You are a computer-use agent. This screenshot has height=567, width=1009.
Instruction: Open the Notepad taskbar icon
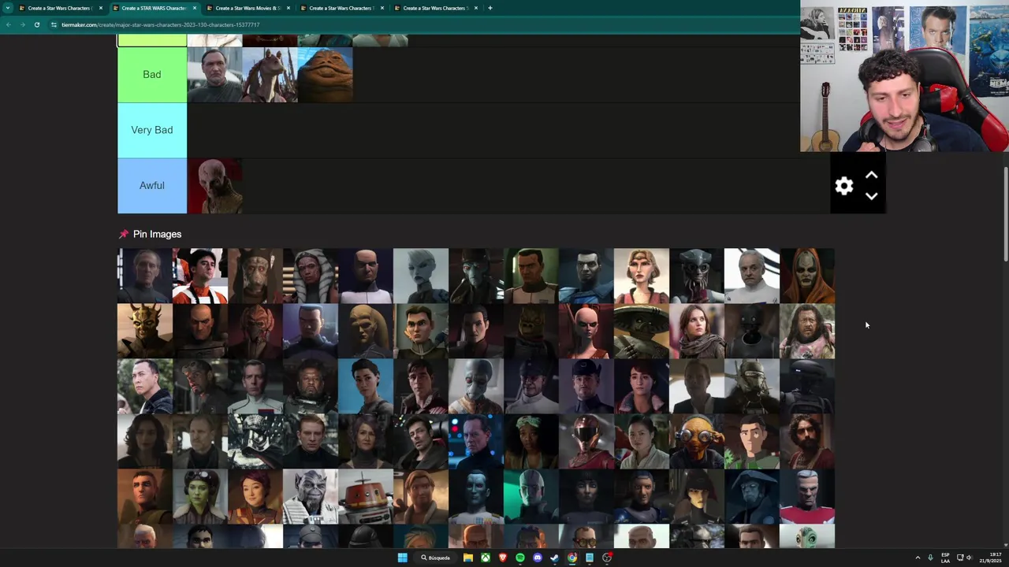pyautogui.click(x=590, y=558)
